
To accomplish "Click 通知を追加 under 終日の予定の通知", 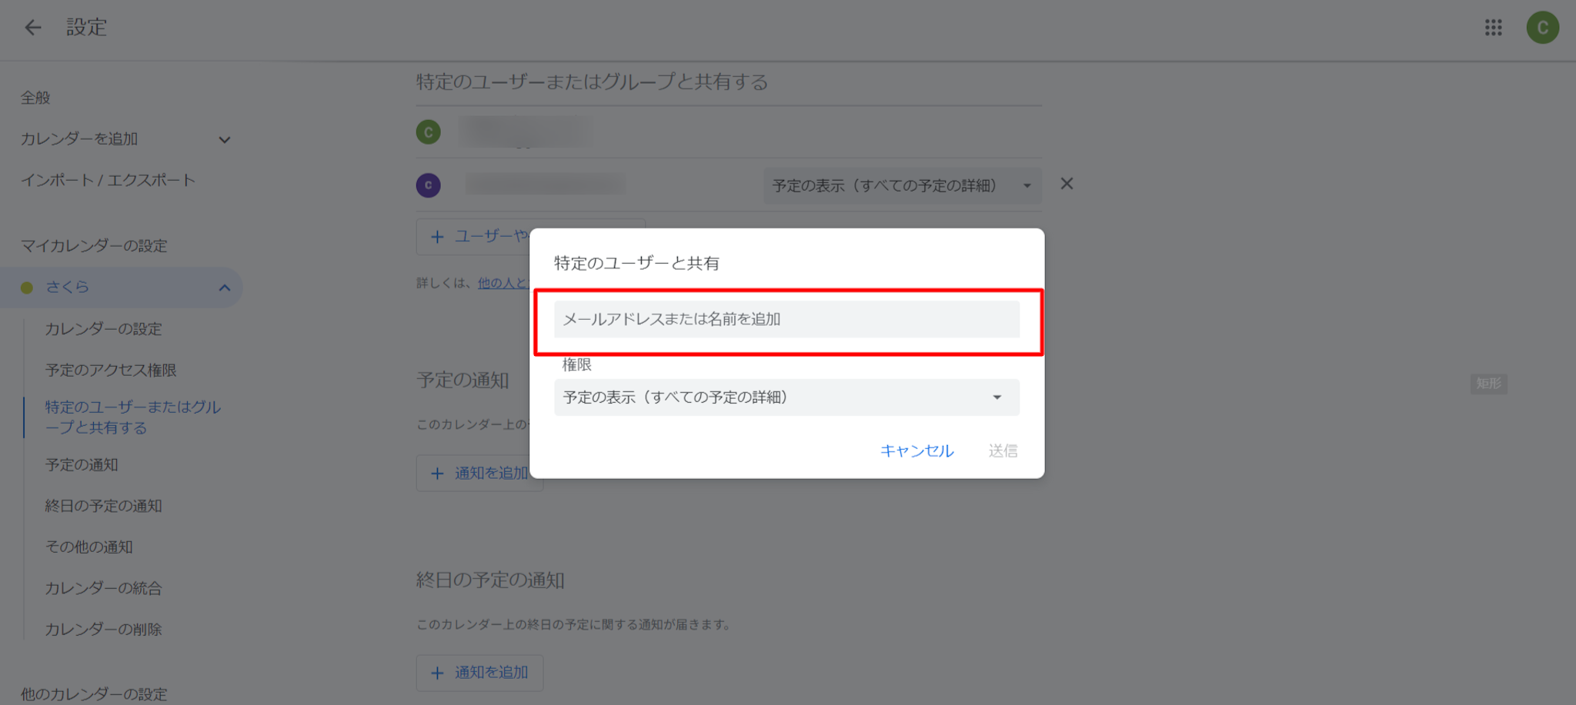I will coord(479,673).
